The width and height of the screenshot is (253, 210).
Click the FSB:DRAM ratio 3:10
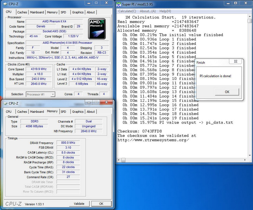[68, 148]
